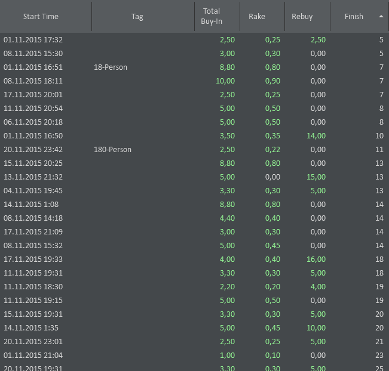389x371 pixels.
Task: Click the Tag column header
Action: click(137, 17)
